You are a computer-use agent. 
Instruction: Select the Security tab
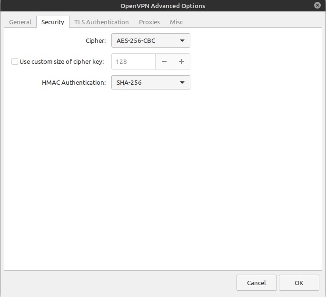pyautogui.click(x=52, y=22)
